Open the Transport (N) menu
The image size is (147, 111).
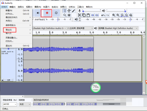[38, 7]
